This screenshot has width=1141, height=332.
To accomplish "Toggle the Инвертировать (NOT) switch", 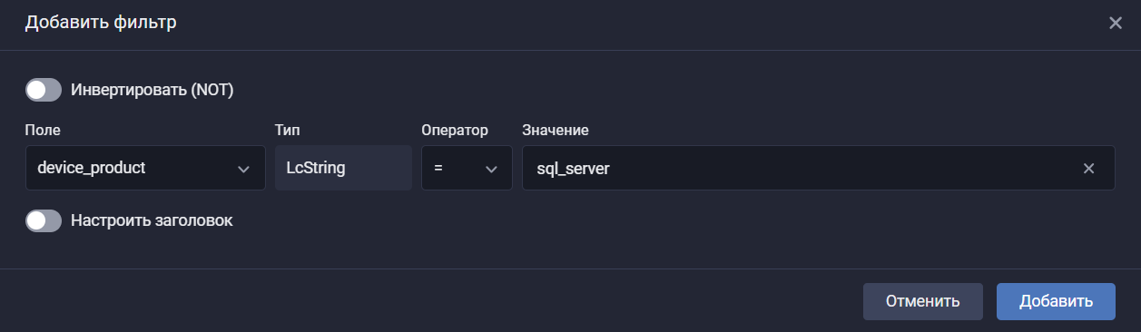I will pyautogui.click(x=44, y=90).
